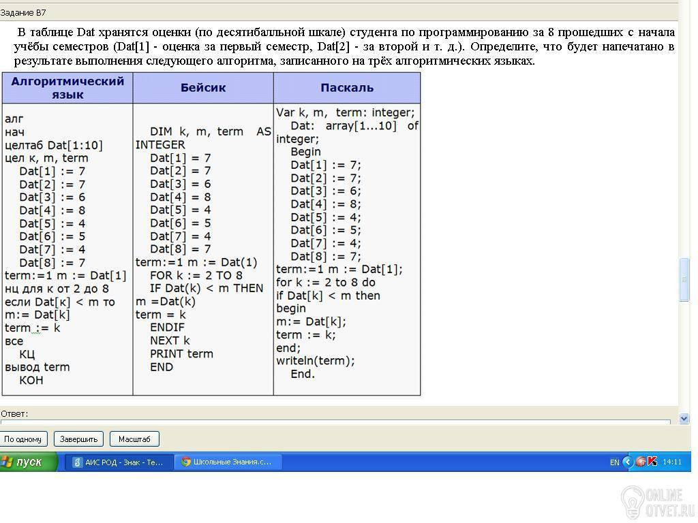Click the Паскаль column header
The image size is (698, 523).
(x=347, y=88)
